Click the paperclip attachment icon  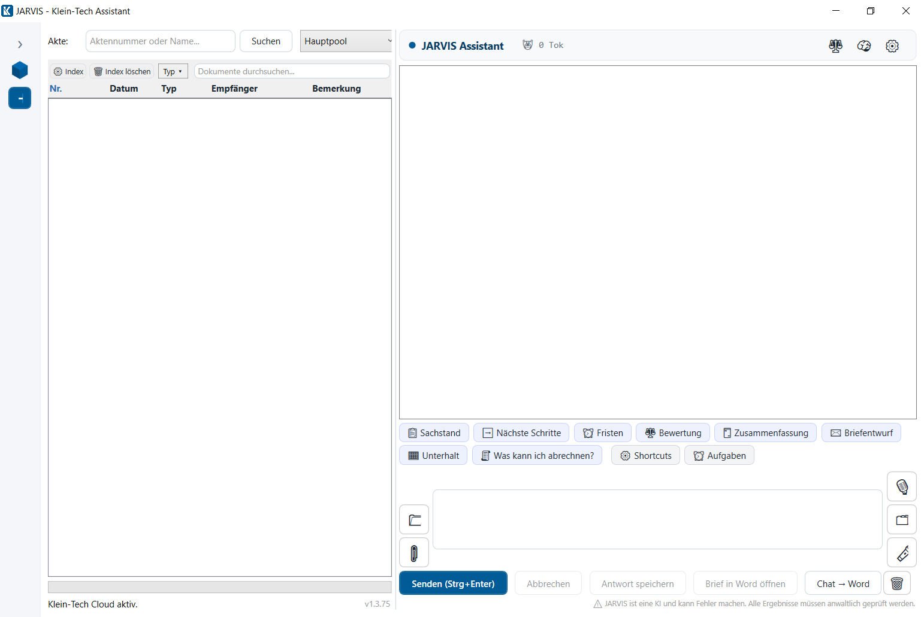tap(414, 553)
